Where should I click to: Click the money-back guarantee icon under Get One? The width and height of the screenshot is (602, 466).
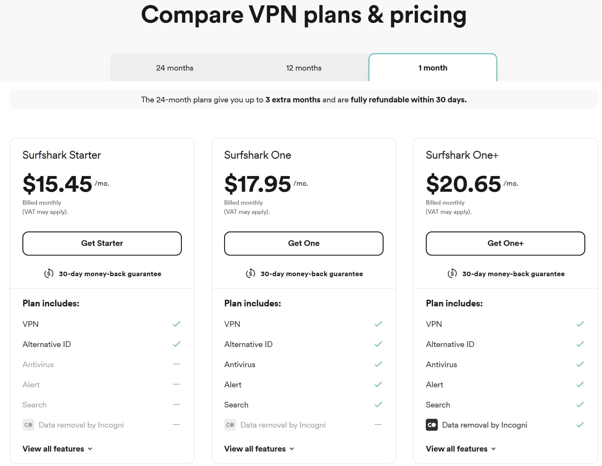[x=250, y=274]
